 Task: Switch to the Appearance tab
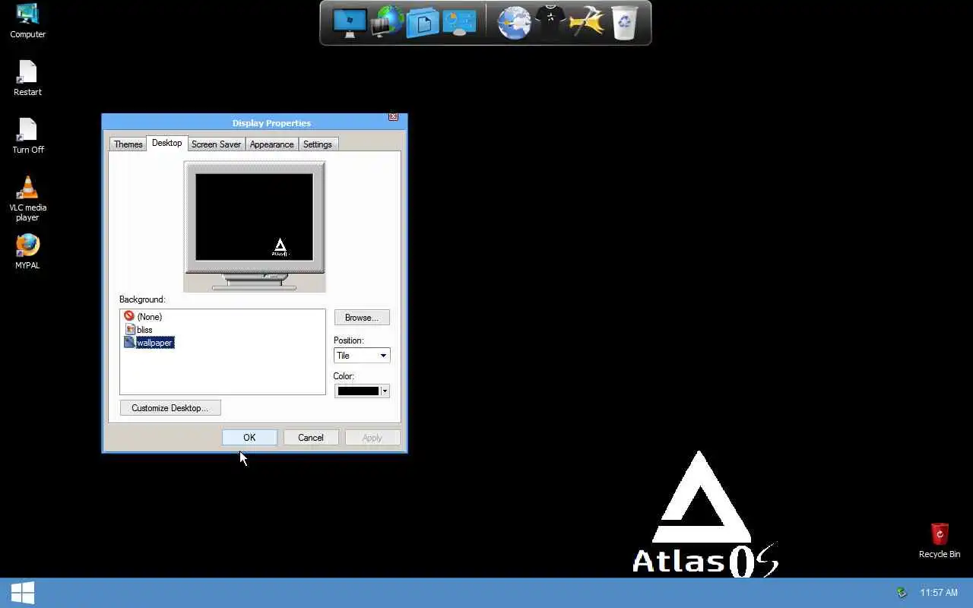point(271,144)
